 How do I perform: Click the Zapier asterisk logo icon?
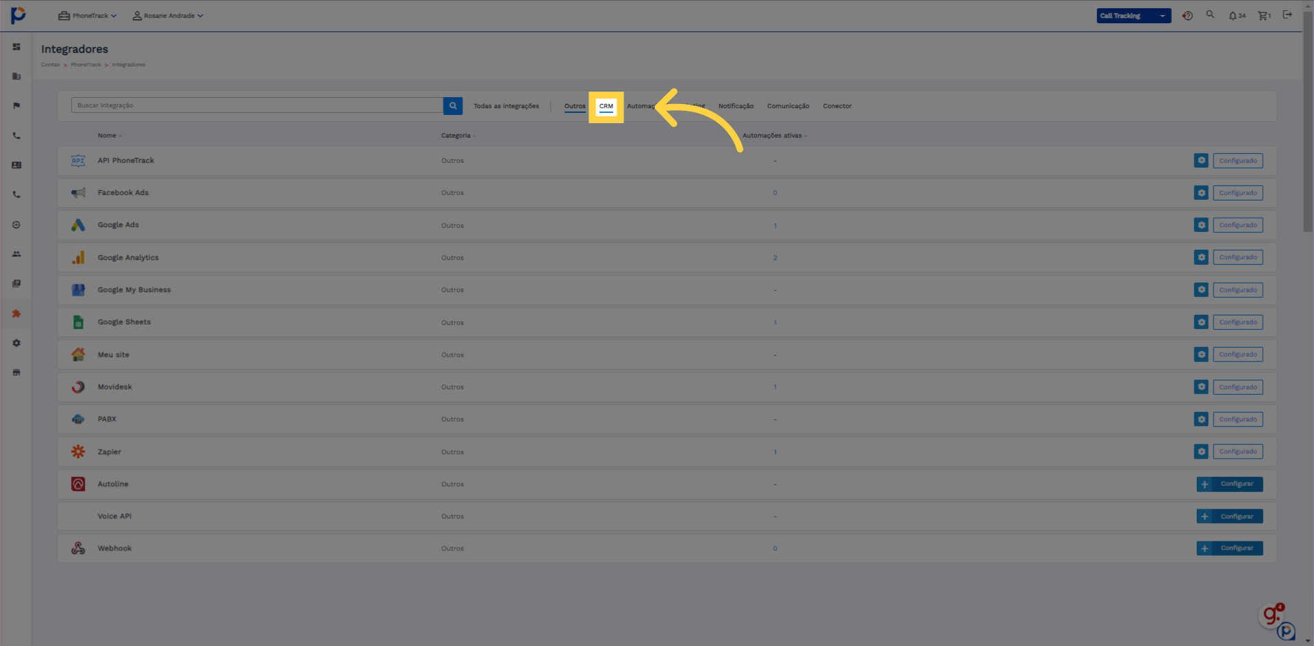point(78,452)
